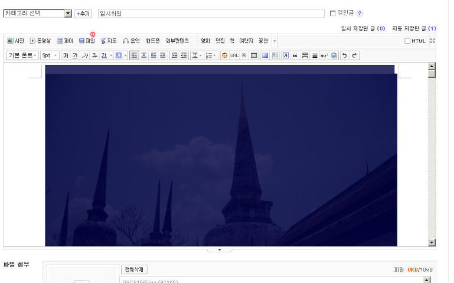Apply italic text formatting

[x=85, y=55]
